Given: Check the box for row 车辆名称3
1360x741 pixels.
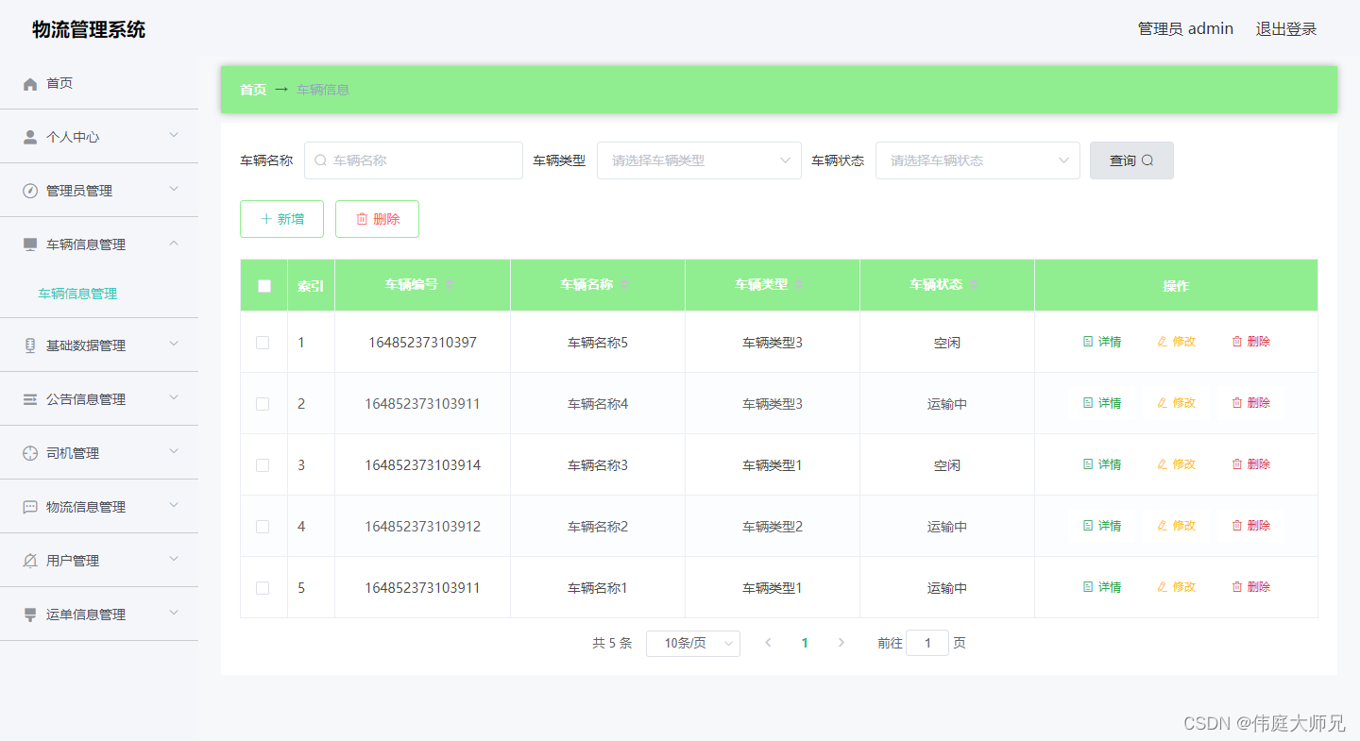Looking at the screenshot, I should point(263,465).
